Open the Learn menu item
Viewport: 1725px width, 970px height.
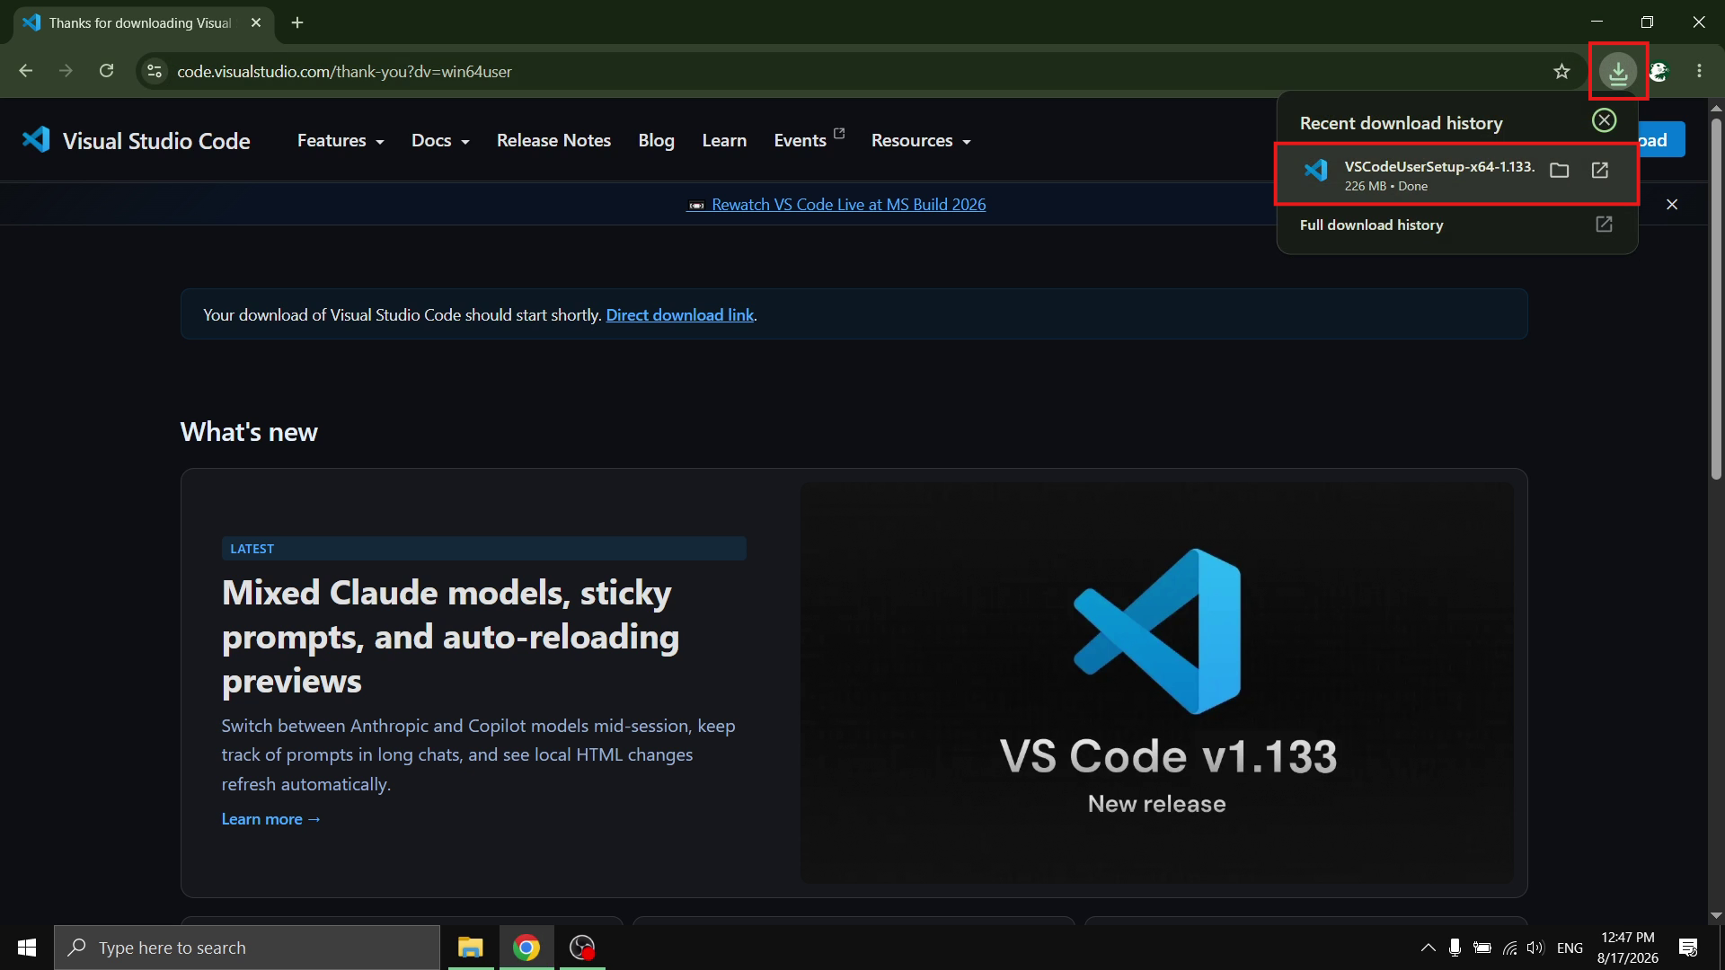click(x=724, y=140)
